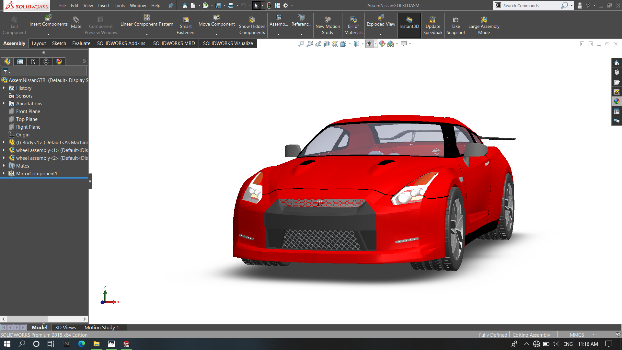Viewport: 622px width, 350px height.
Task: Open DisplayManager color ball tab
Action: (59, 62)
